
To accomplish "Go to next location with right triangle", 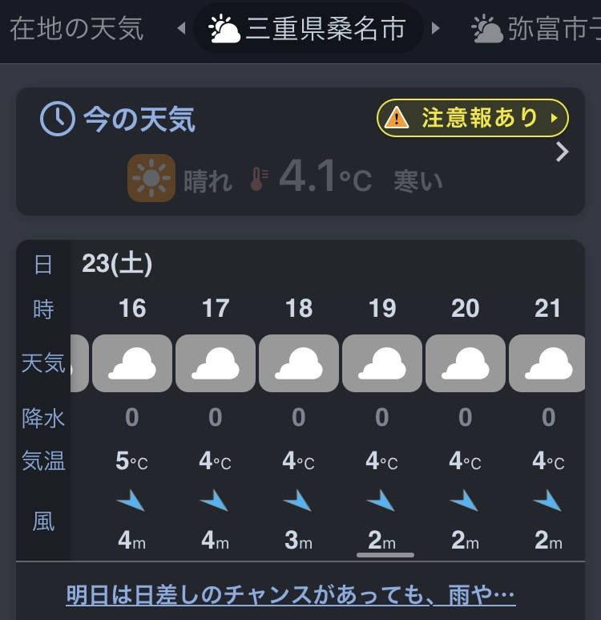I will click(x=435, y=28).
